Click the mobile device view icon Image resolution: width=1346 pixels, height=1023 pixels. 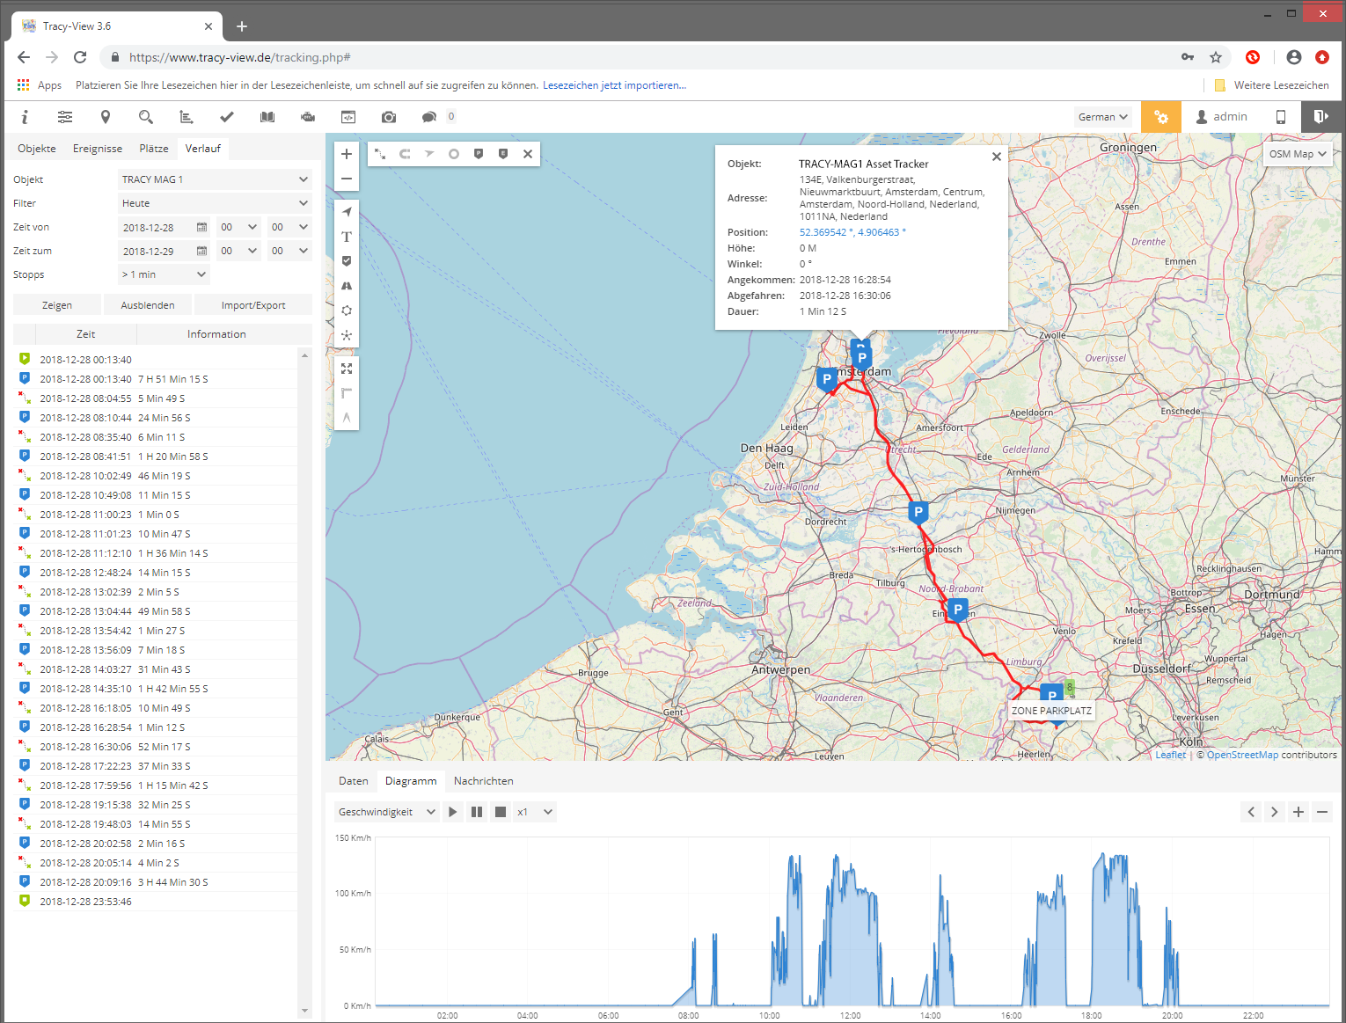(x=1281, y=117)
